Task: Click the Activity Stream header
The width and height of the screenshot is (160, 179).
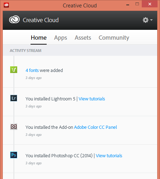Action: [x=26, y=51]
